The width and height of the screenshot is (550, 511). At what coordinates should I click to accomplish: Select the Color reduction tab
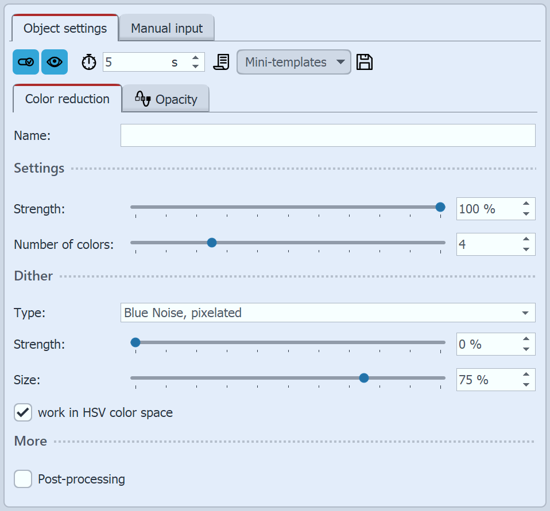pos(66,99)
